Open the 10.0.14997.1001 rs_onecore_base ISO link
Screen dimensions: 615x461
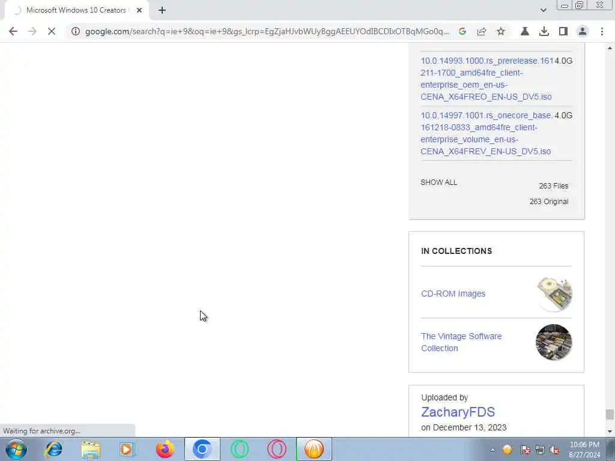click(486, 133)
